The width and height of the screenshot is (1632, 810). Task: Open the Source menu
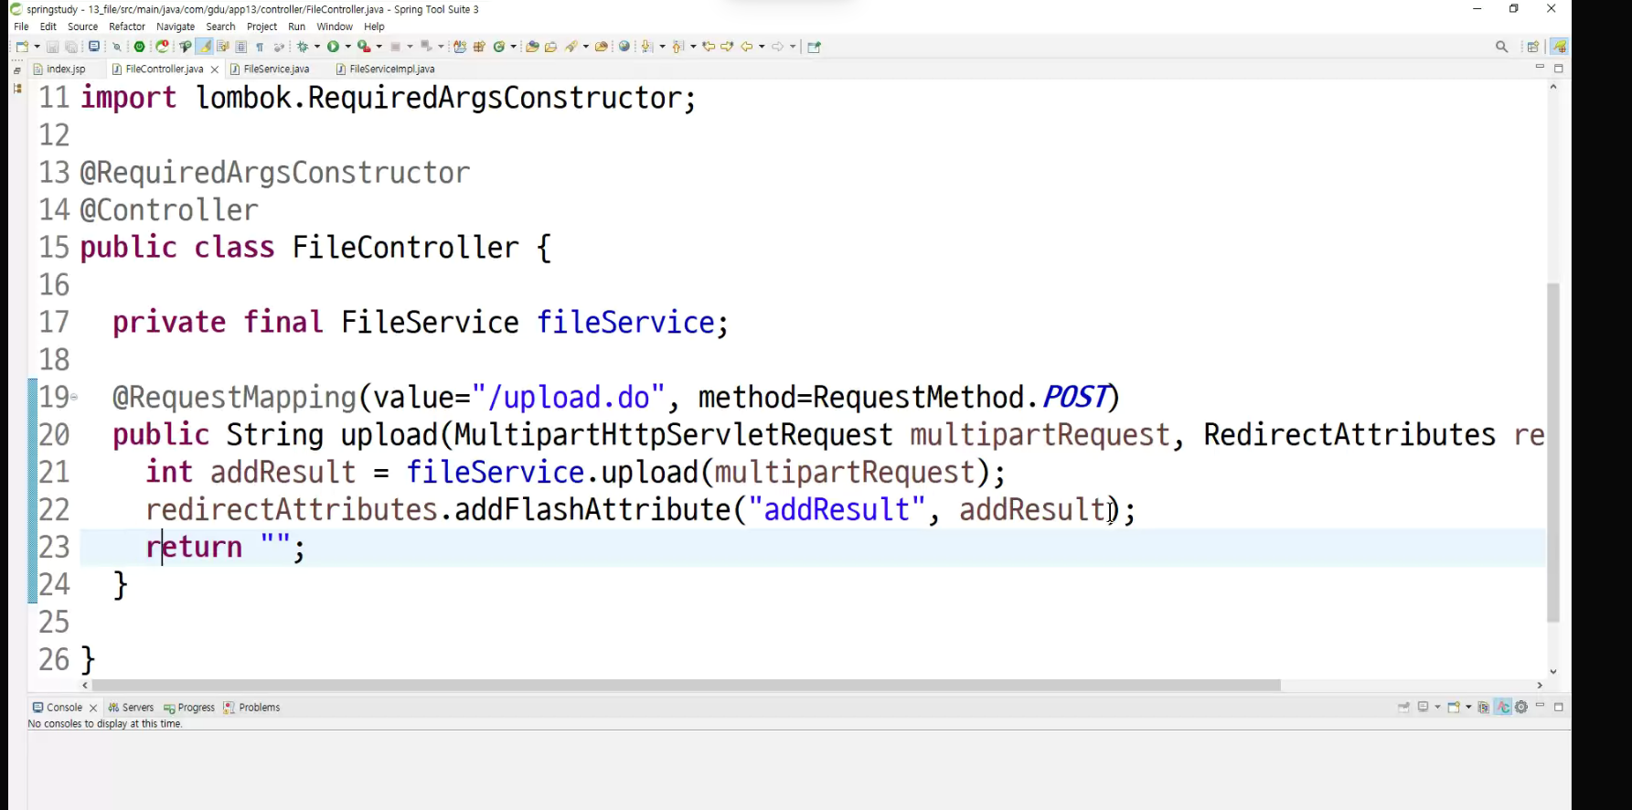coord(82,27)
